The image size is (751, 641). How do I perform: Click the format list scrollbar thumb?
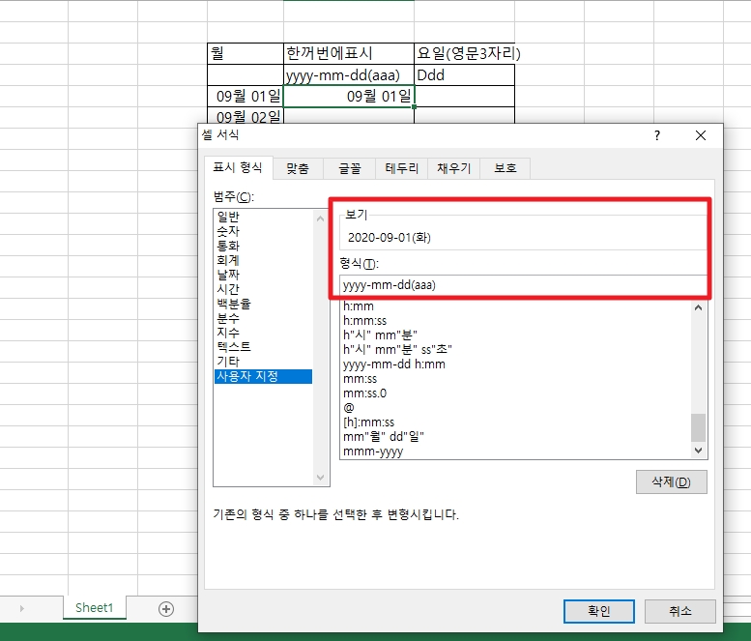(x=698, y=427)
